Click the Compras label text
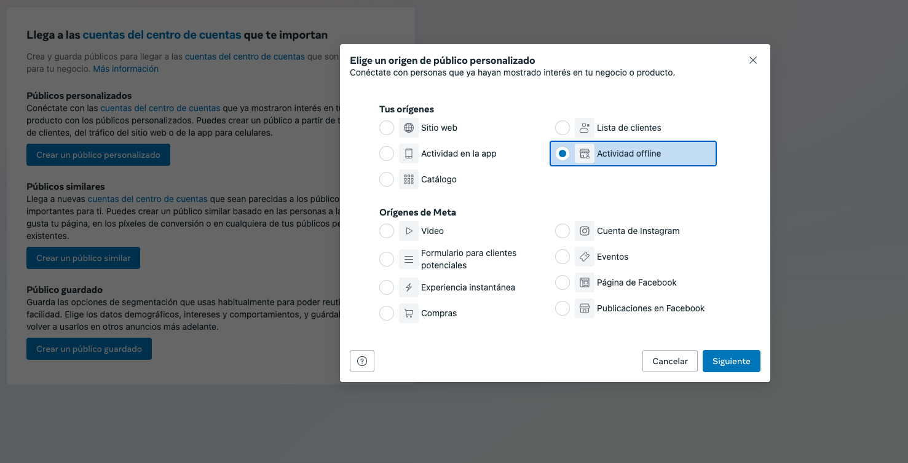 click(439, 313)
